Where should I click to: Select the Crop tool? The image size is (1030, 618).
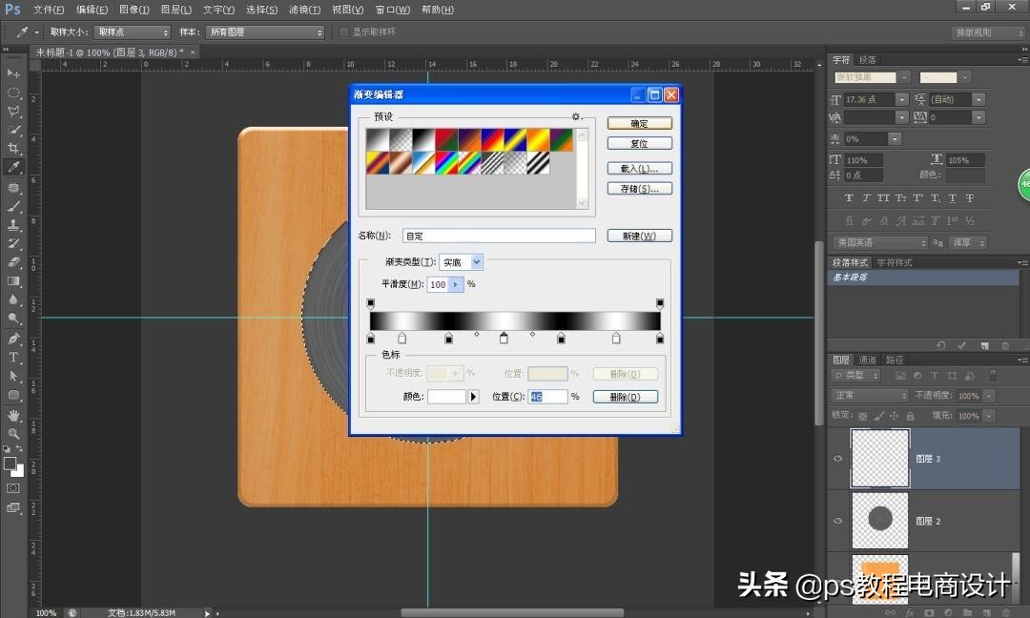point(13,149)
